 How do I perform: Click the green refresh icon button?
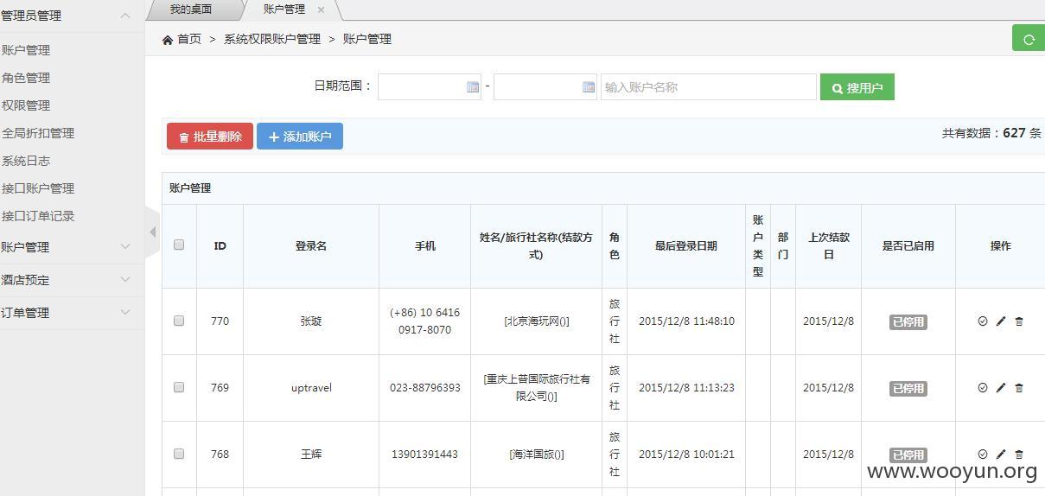point(1029,38)
